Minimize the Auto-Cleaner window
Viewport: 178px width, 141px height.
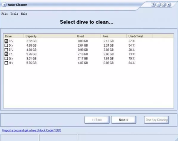click(x=158, y=5)
